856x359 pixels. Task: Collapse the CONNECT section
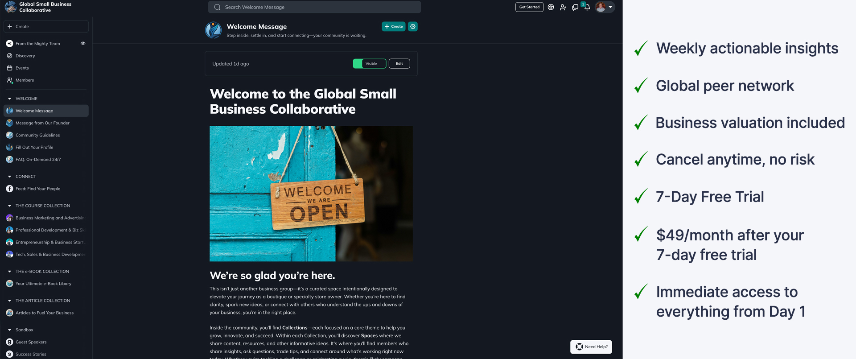[9, 177]
